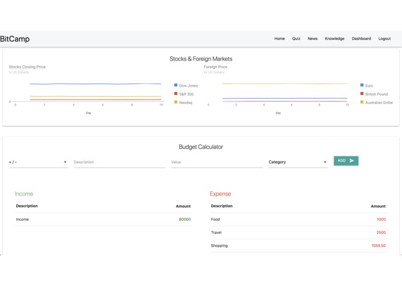Click the arrow of the +/- selector
This screenshot has height=286, width=402.
tap(65, 162)
